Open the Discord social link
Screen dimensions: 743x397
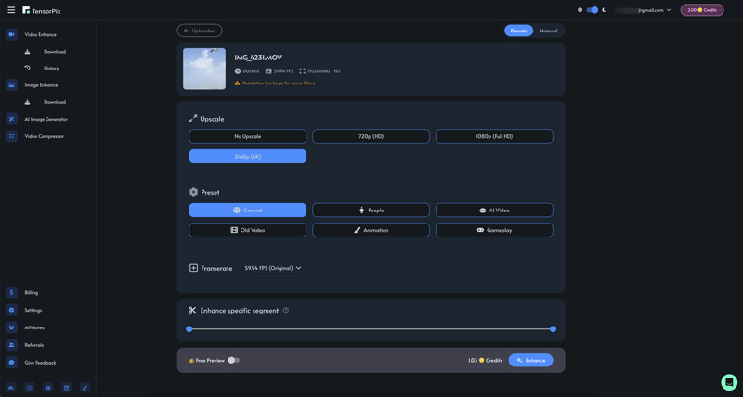pos(11,387)
